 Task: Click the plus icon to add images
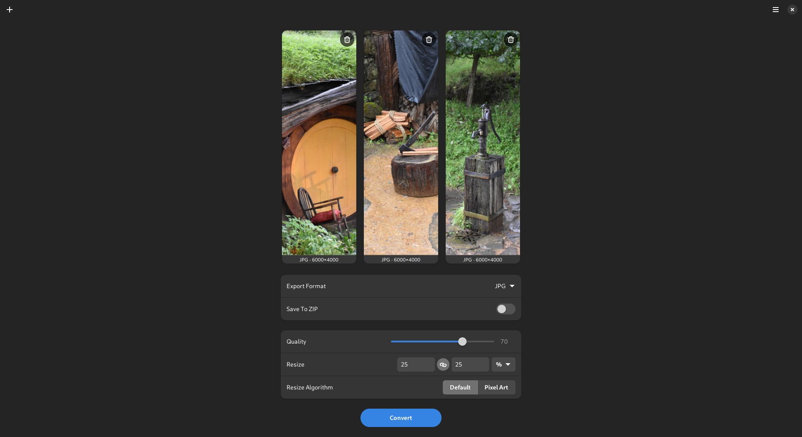10,10
